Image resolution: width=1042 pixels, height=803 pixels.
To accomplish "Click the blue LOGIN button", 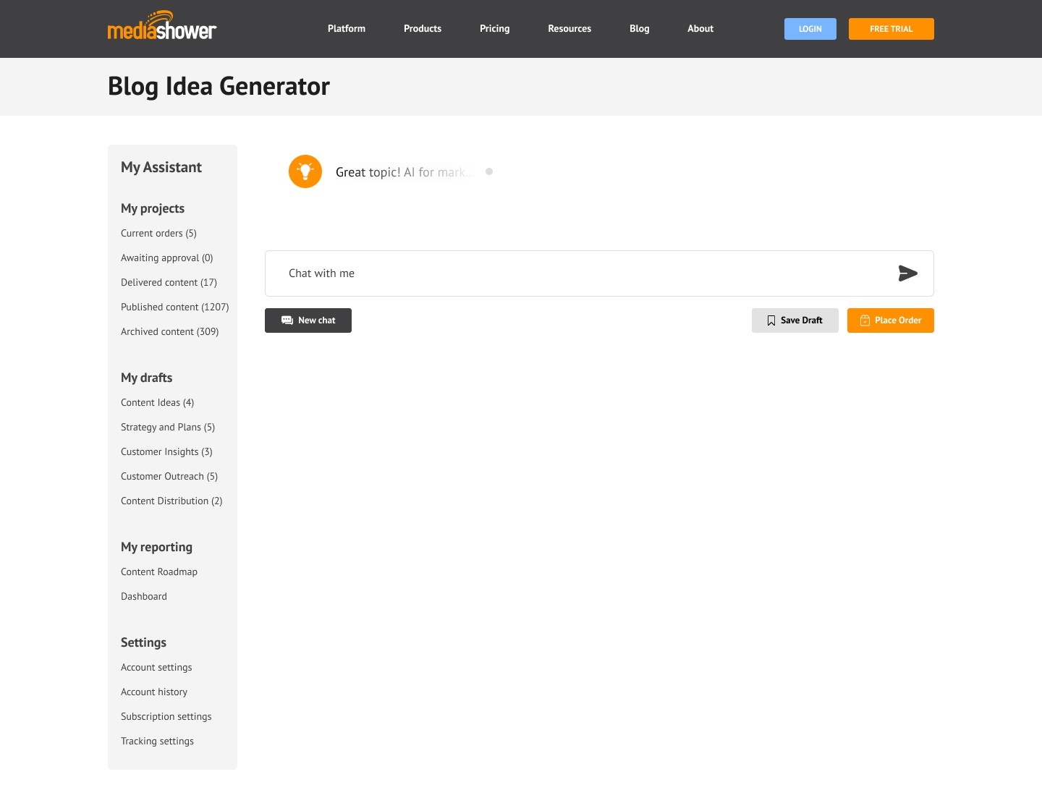I will point(810,29).
